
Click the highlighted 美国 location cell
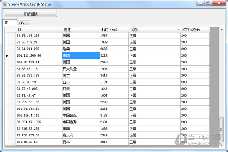(81, 55)
